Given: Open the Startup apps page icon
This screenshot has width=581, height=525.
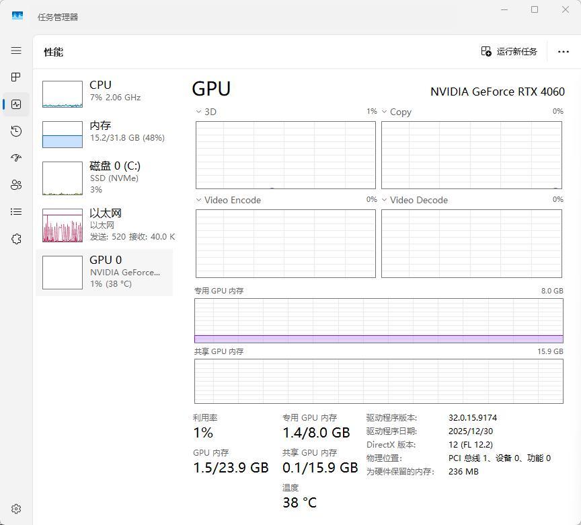Looking at the screenshot, I should tap(16, 158).
